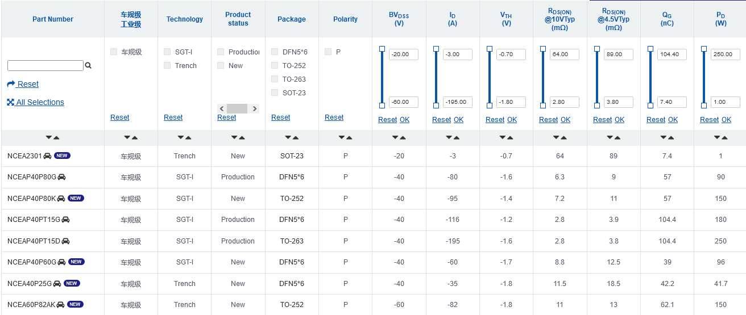Select the SOT-23 package checkbox
The width and height of the screenshot is (746, 315).
tap(275, 93)
